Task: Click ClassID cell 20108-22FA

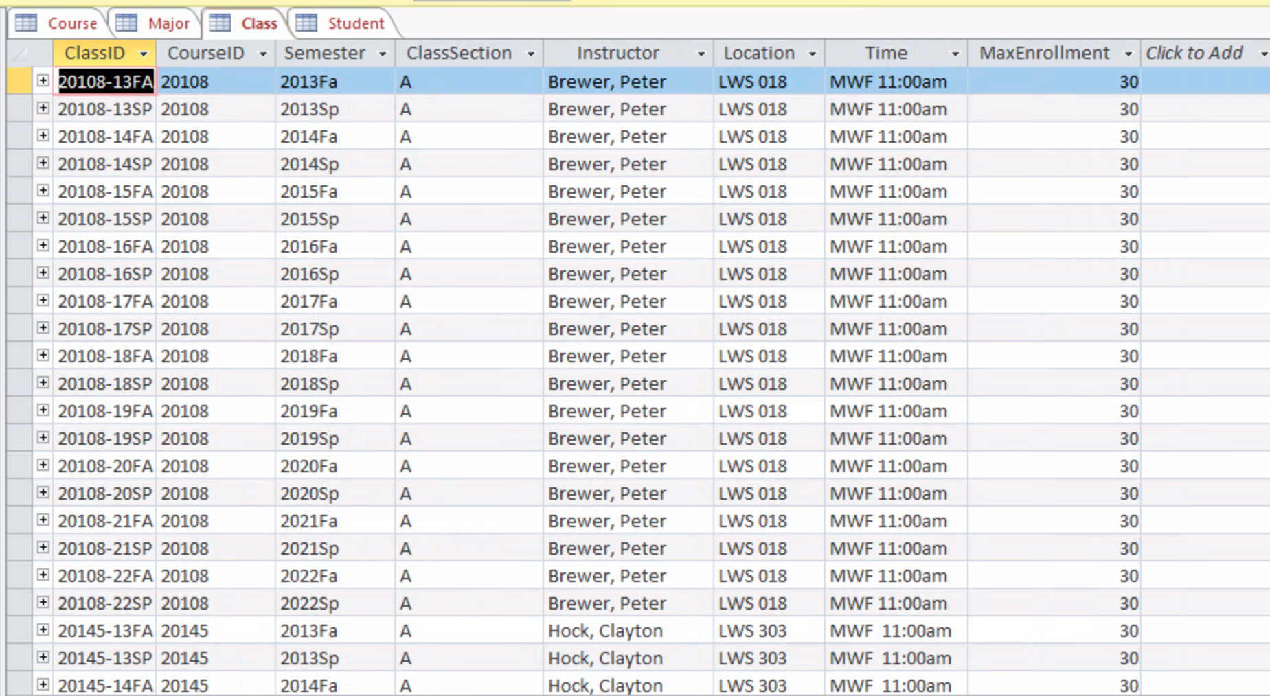Action: pyautogui.click(x=105, y=576)
